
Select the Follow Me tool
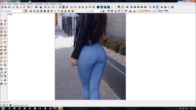(x=5, y=50)
